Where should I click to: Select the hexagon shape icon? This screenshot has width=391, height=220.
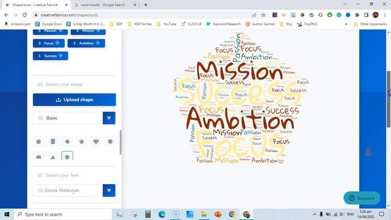pyautogui.click(x=110, y=142)
